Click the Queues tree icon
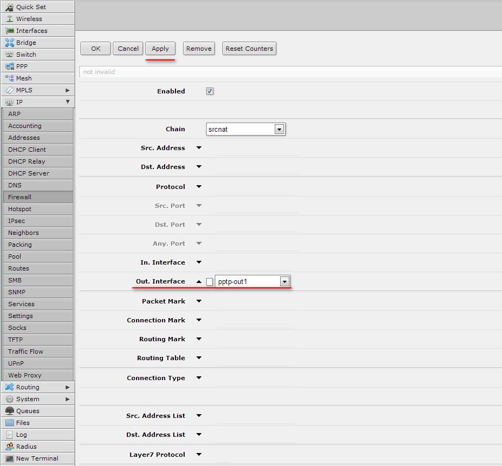 click(x=10, y=410)
